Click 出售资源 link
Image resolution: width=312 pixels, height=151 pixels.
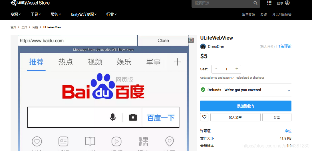click(249, 15)
